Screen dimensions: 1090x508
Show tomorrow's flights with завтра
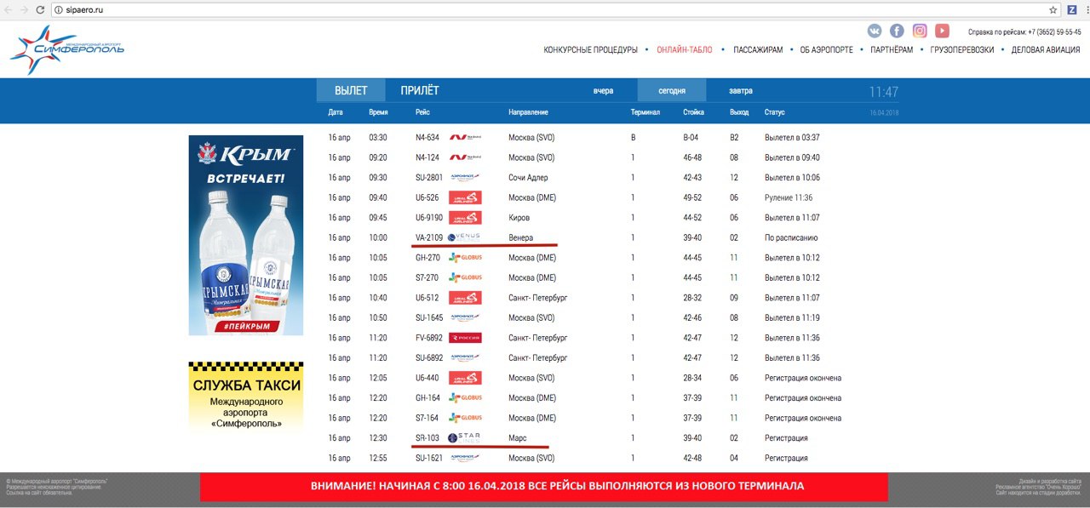tap(741, 91)
